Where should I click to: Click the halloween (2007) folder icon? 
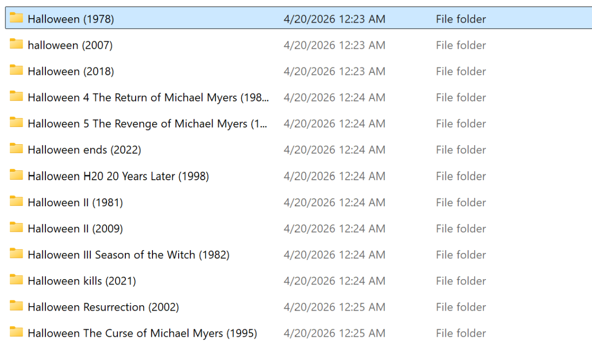pyautogui.click(x=16, y=44)
